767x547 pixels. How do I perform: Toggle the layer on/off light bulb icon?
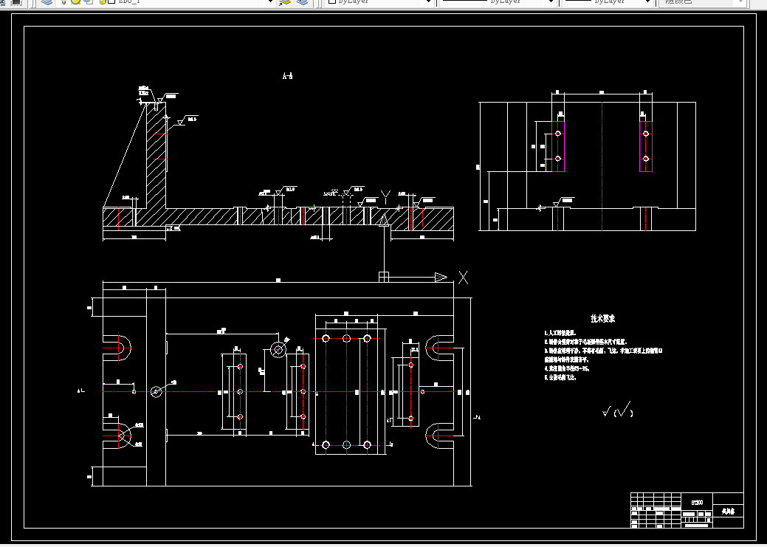pyautogui.click(x=64, y=2)
